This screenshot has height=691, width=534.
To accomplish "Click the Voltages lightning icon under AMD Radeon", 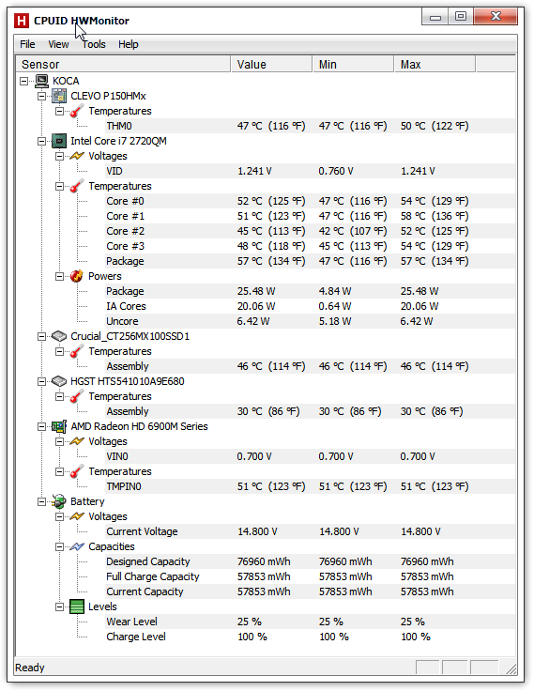I will [x=77, y=441].
